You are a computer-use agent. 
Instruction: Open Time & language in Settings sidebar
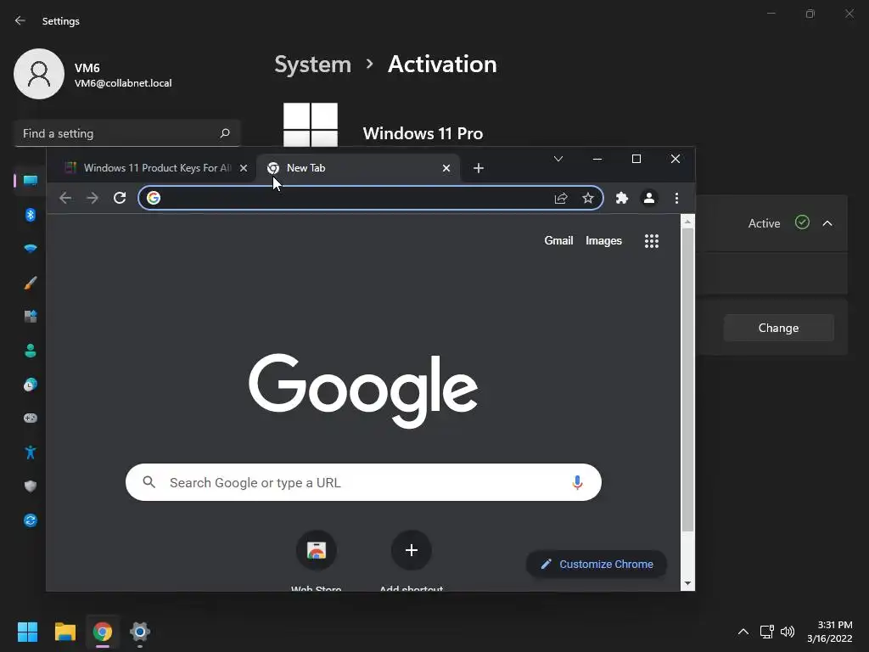tap(31, 385)
